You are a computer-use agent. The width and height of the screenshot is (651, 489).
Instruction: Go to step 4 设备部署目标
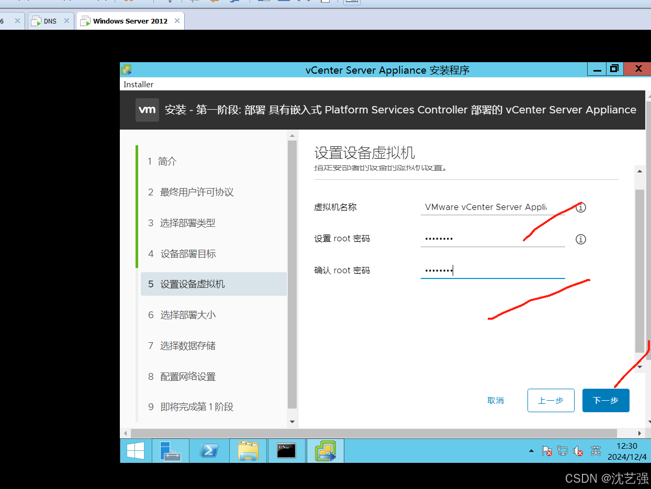pos(214,254)
